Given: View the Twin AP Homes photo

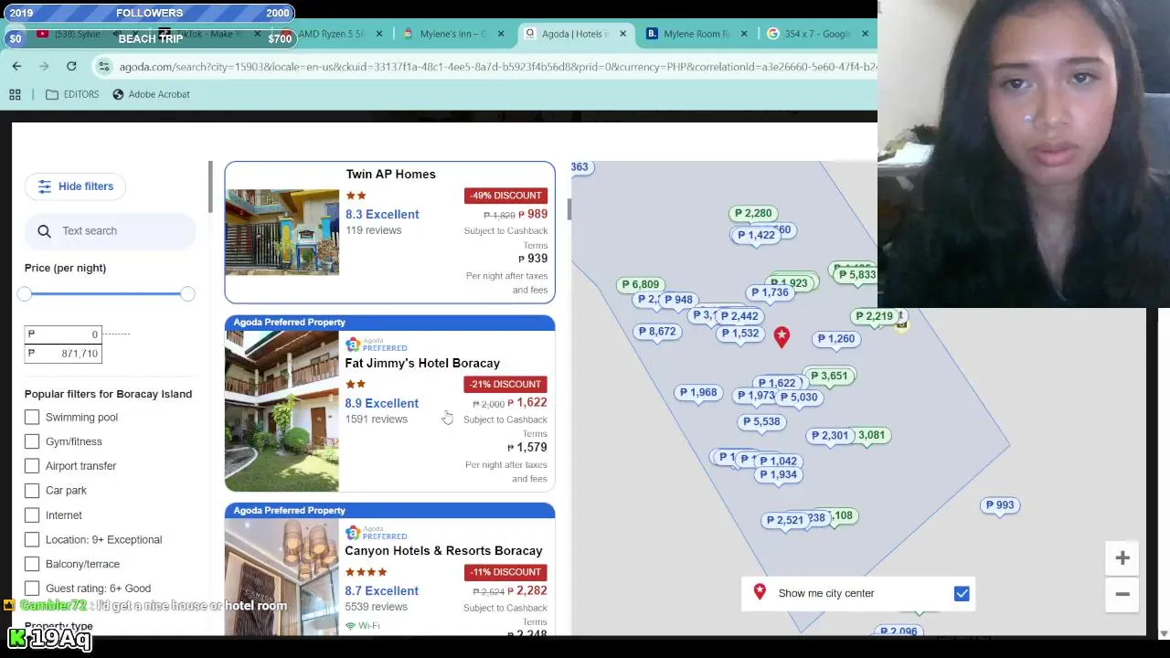Looking at the screenshot, I should click(282, 232).
